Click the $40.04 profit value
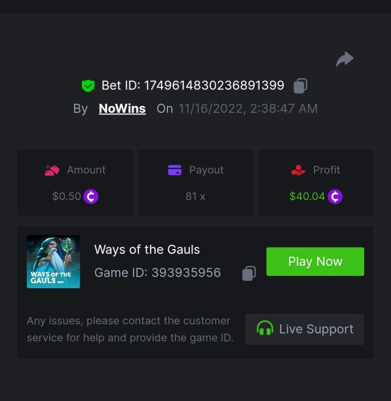 (307, 196)
